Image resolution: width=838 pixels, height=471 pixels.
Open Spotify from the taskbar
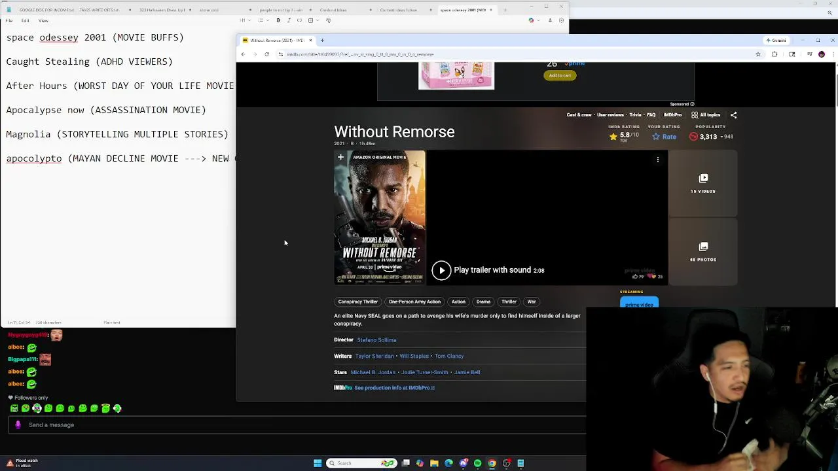(477, 463)
